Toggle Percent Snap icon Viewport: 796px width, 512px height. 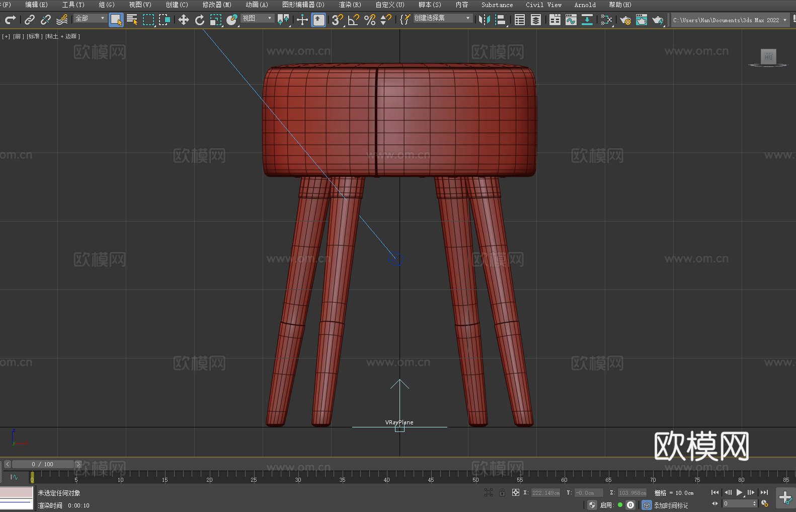(370, 20)
